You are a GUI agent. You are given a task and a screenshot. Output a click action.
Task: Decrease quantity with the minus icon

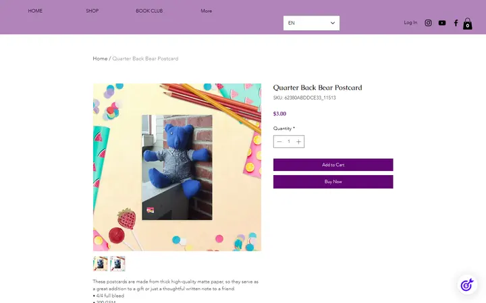pyautogui.click(x=279, y=141)
